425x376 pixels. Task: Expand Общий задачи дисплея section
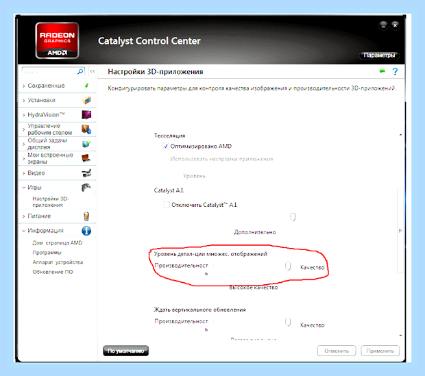24,144
